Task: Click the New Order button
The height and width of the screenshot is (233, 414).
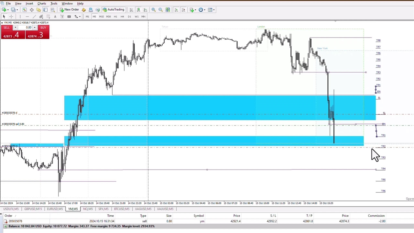Action: [69, 10]
